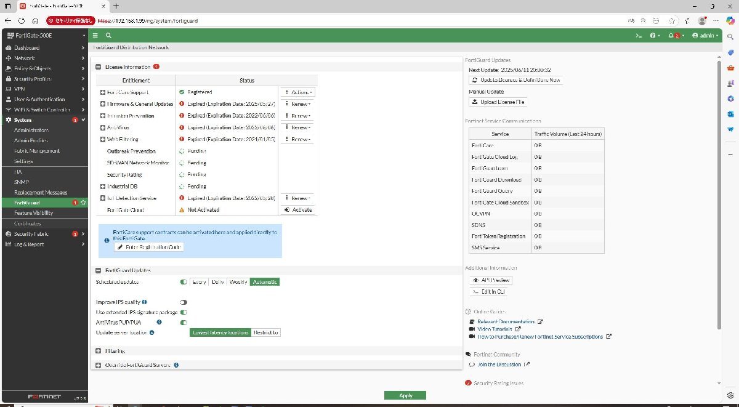Open User & Authentication menu
This screenshot has width=739, height=407.
pyautogui.click(x=44, y=99)
